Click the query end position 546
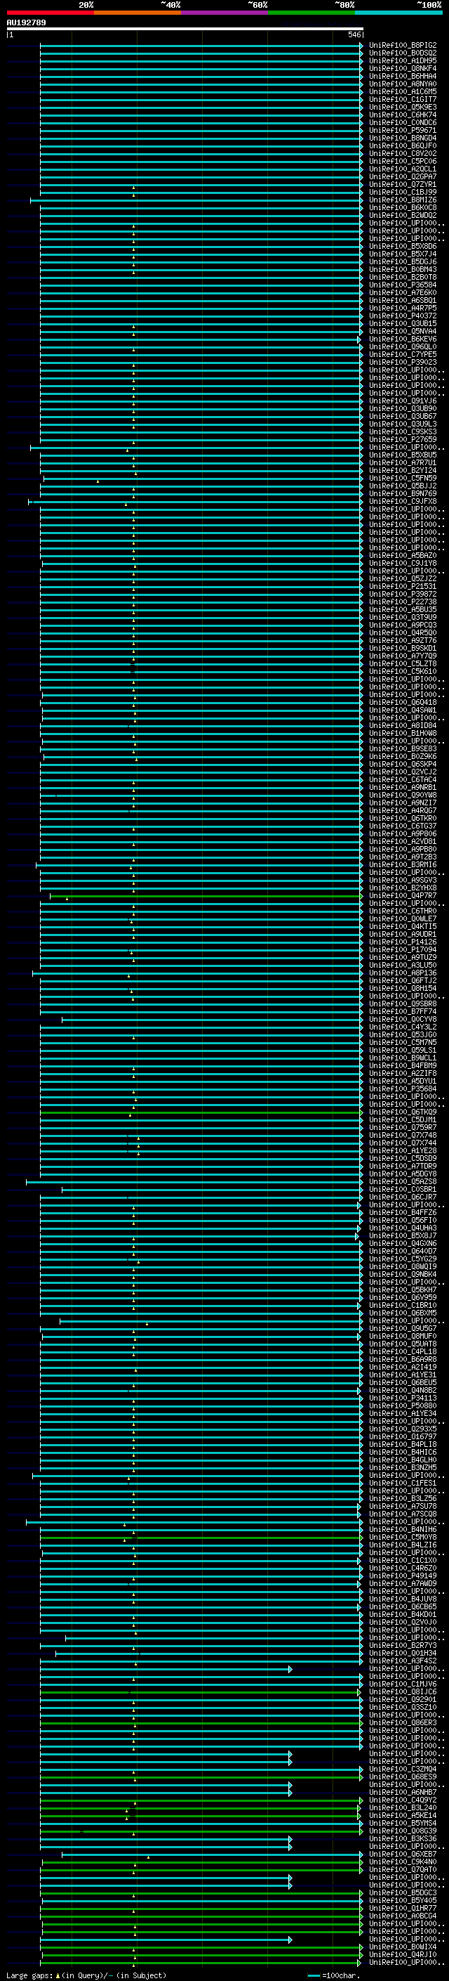The image size is (449, 1981). pyautogui.click(x=354, y=34)
